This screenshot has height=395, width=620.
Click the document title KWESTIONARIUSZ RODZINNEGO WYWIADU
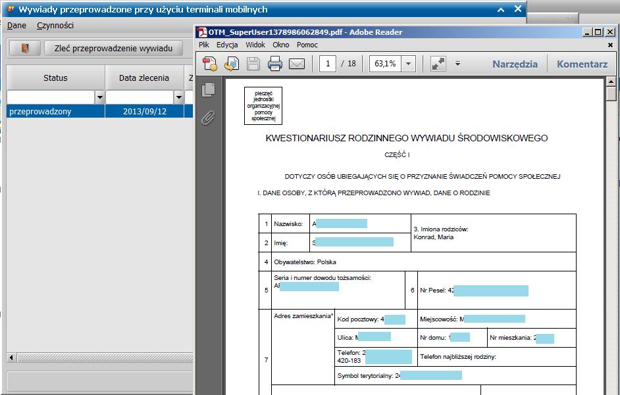click(407, 138)
